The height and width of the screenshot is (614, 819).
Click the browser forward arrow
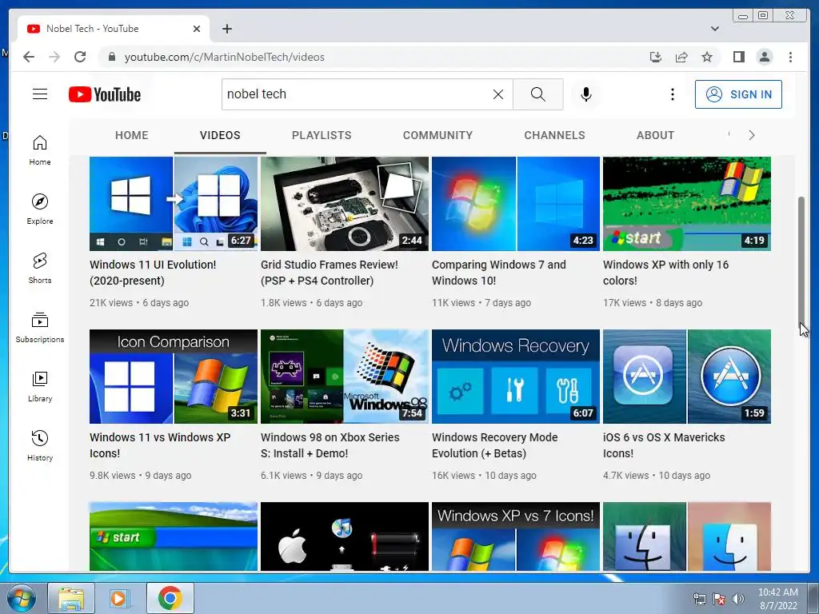click(54, 57)
